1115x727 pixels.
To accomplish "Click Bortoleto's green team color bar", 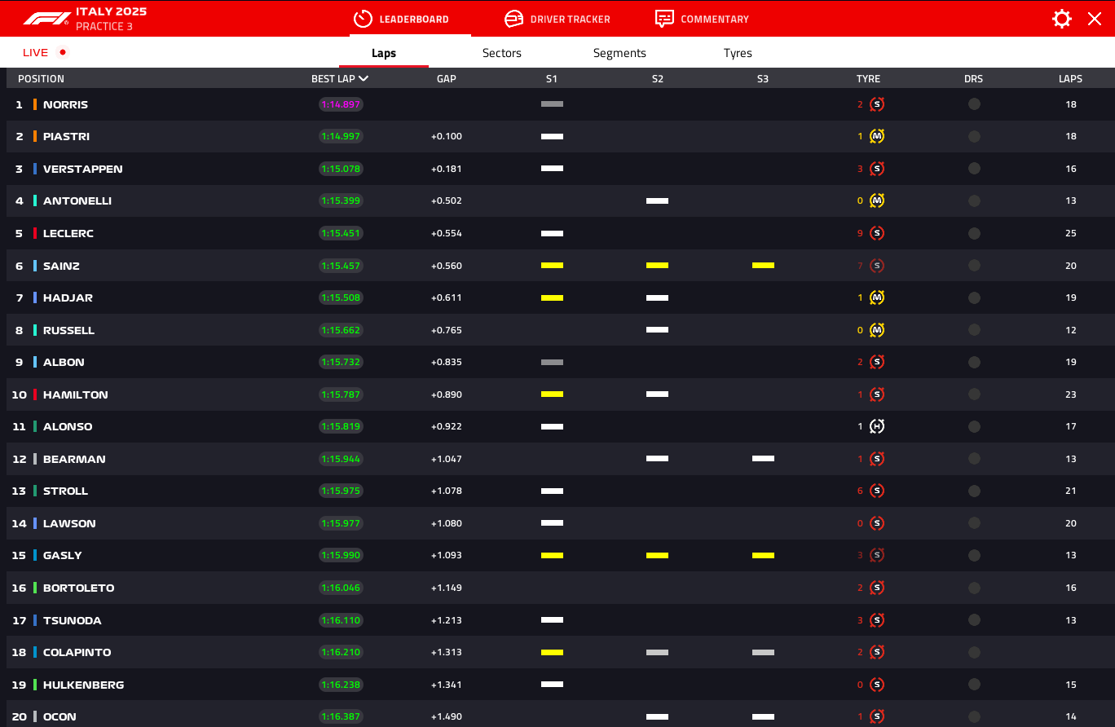I will (x=35, y=588).
